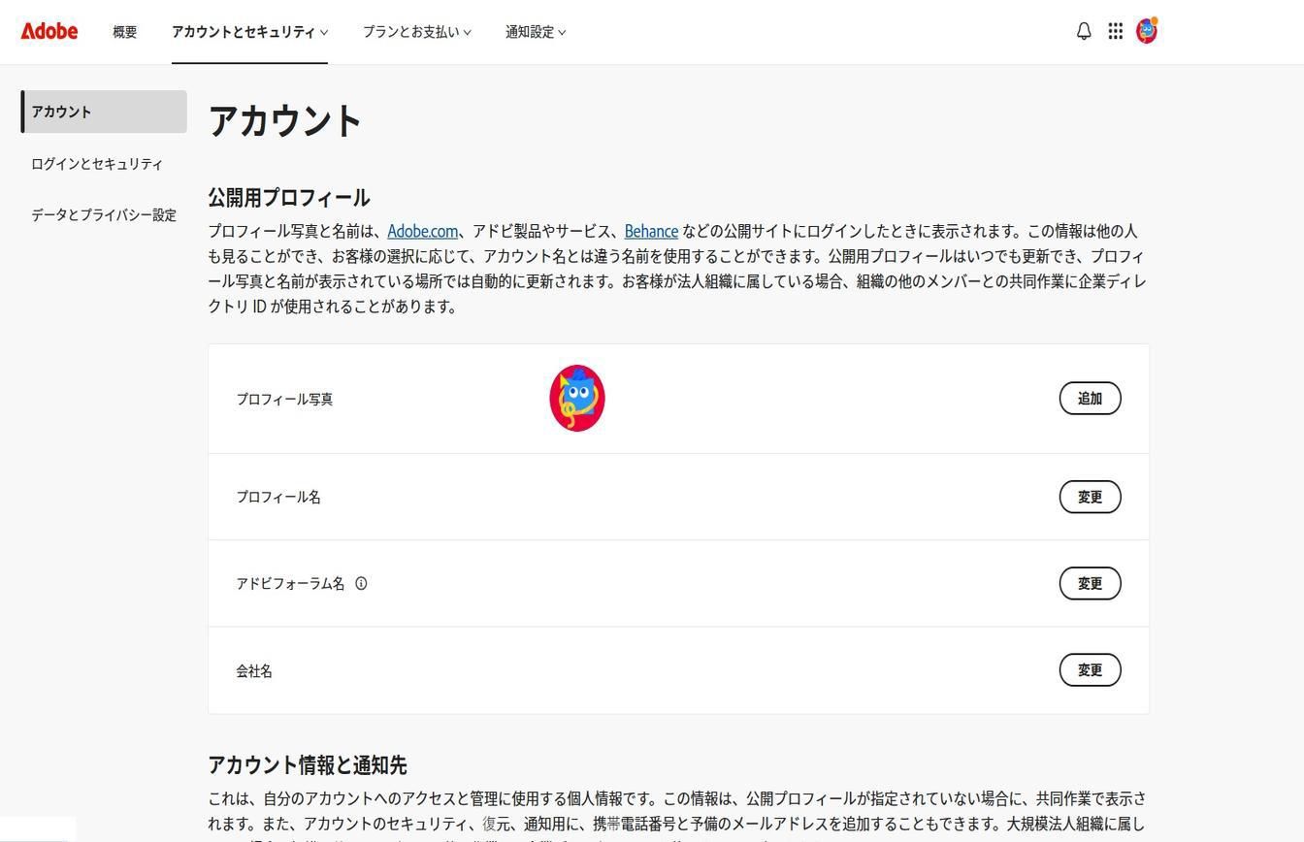This screenshot has height=842, width=1304.
Task: Open the Adobe.com link
Action: 422,231
